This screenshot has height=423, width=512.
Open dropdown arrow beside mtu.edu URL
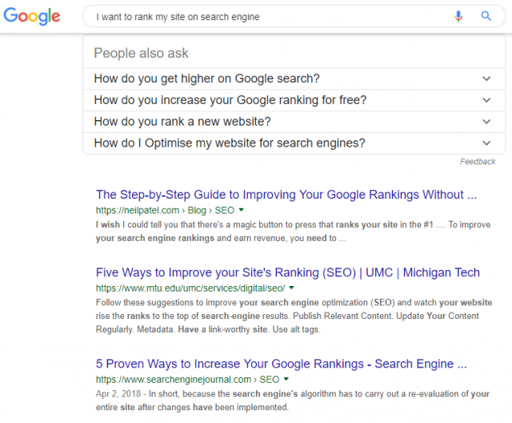292,288
